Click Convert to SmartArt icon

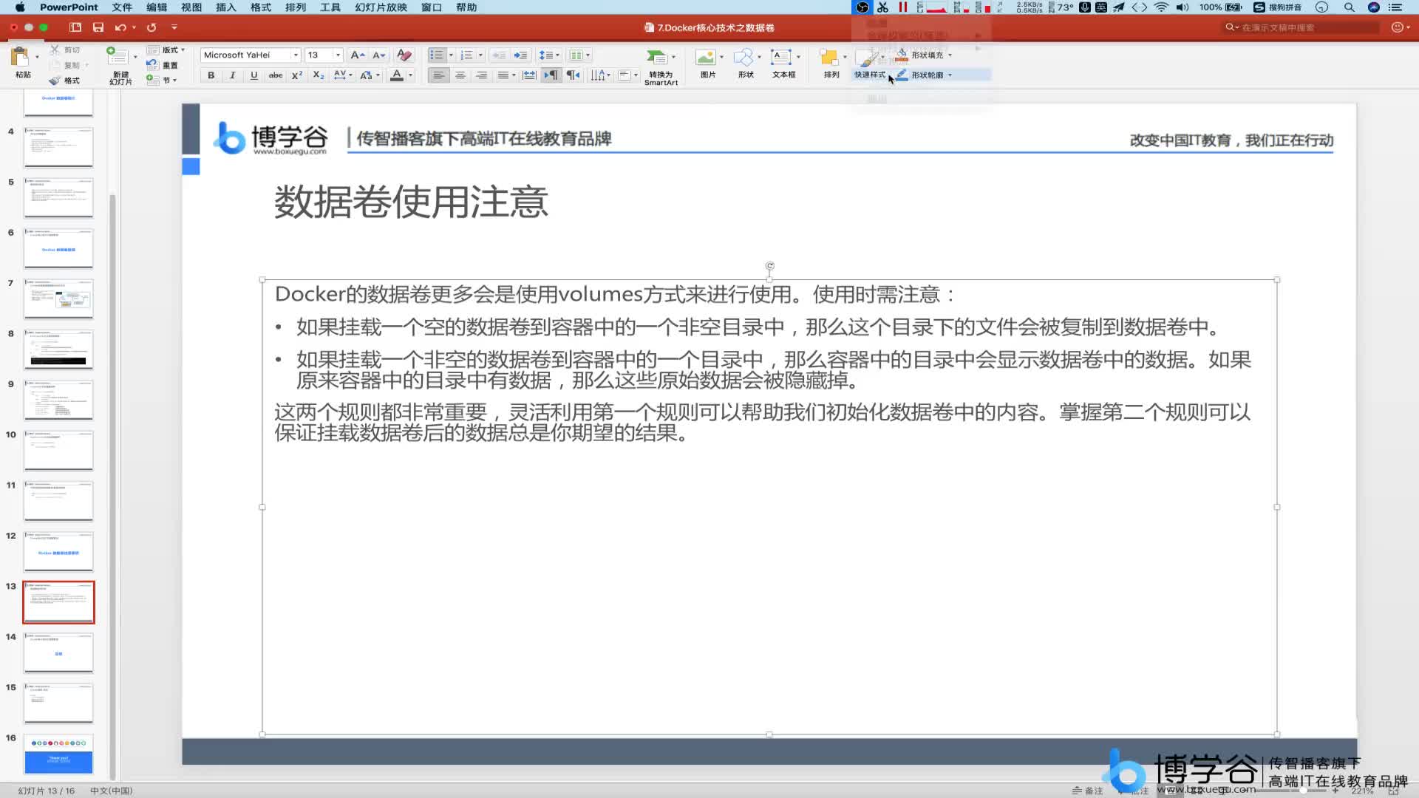(x=657, y=58)
